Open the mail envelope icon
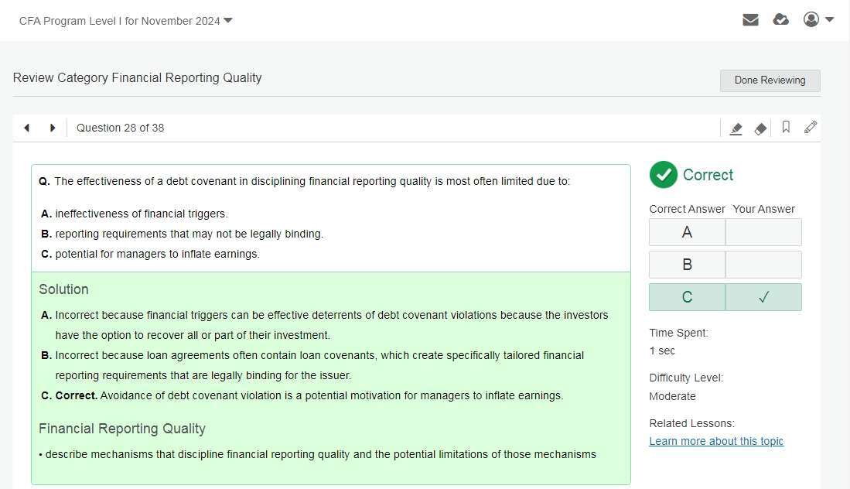Viewport: 850px width, 489px height. (x=750, y=20)
